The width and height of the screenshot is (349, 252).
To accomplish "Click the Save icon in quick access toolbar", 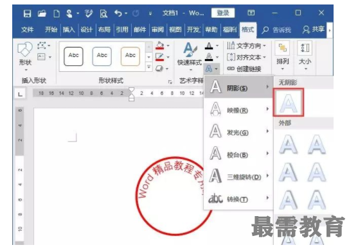I will click(27, 13).
